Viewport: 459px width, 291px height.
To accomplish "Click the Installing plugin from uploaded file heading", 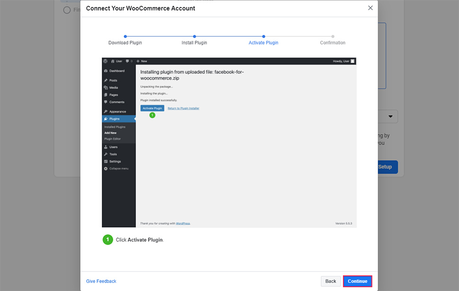I will tap(192, 75).
